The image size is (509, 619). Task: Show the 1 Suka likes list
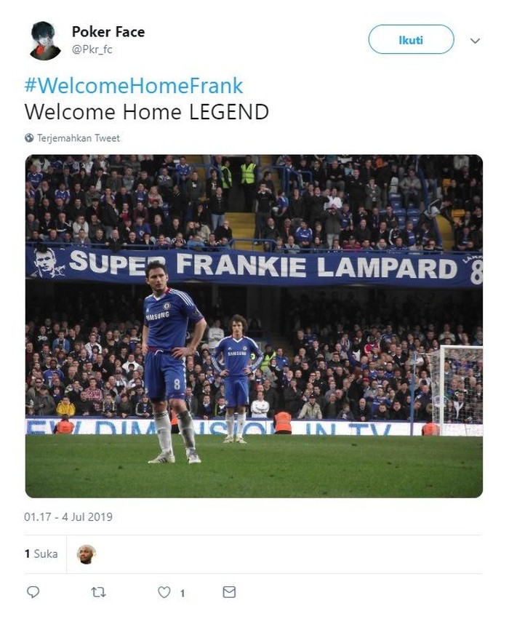[41, 554]
